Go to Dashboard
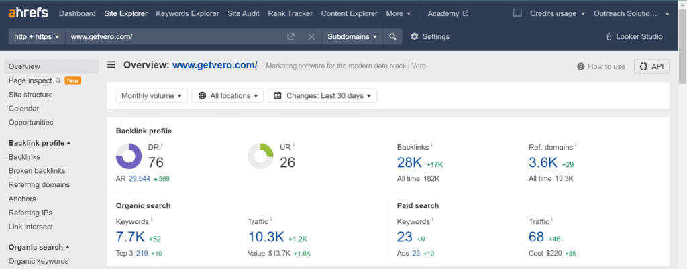This screenshot has width=687, height=269. tap(77, 13)
